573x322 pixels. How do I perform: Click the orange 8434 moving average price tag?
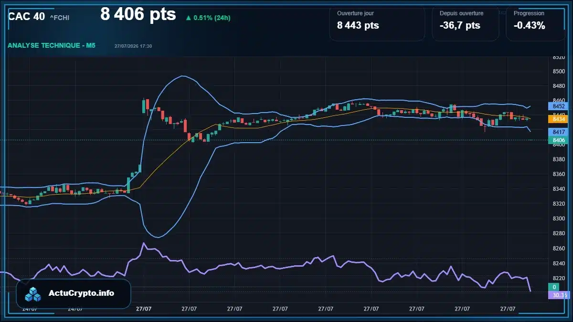[559, 119]
